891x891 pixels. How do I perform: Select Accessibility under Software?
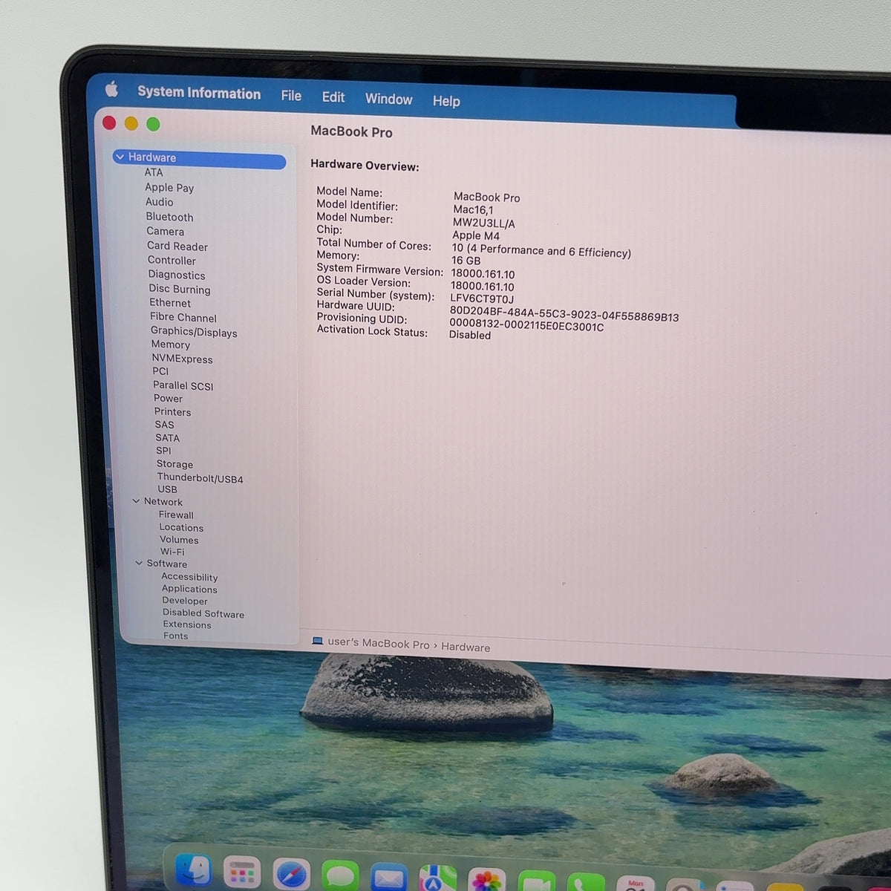pyautogui.click(x=189, y=577)
